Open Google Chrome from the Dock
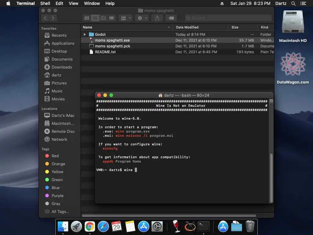The width and height of the screenshot is (313, 235). 90,226
